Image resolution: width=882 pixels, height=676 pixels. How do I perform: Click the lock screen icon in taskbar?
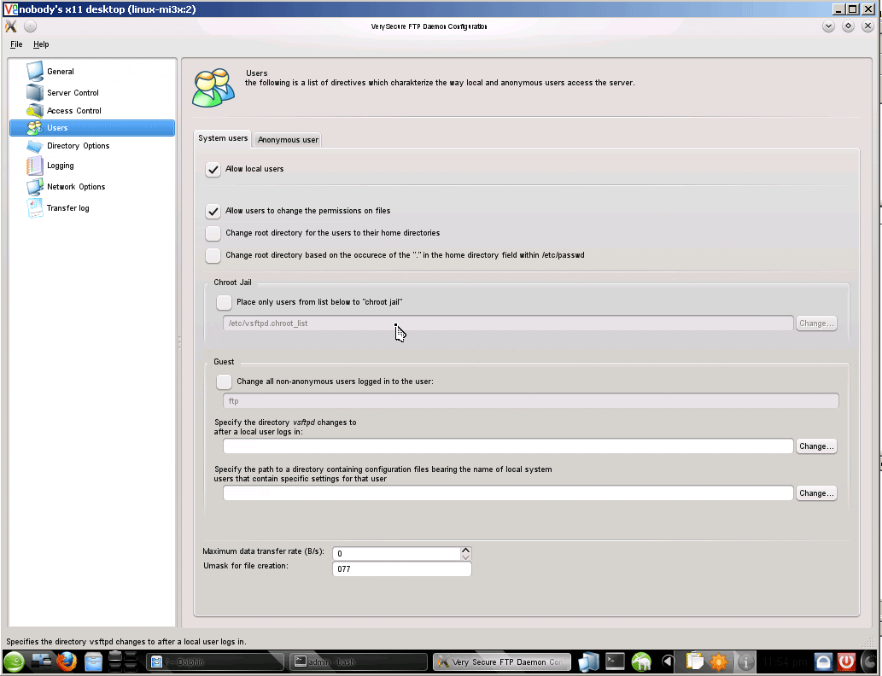823,662
